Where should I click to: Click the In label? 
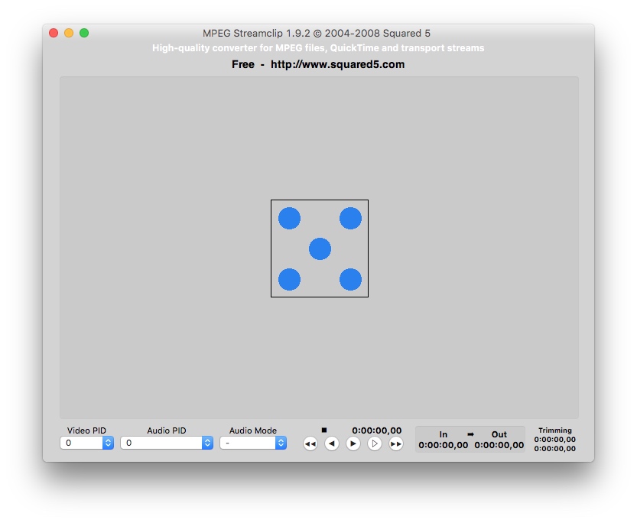(444, 434)
